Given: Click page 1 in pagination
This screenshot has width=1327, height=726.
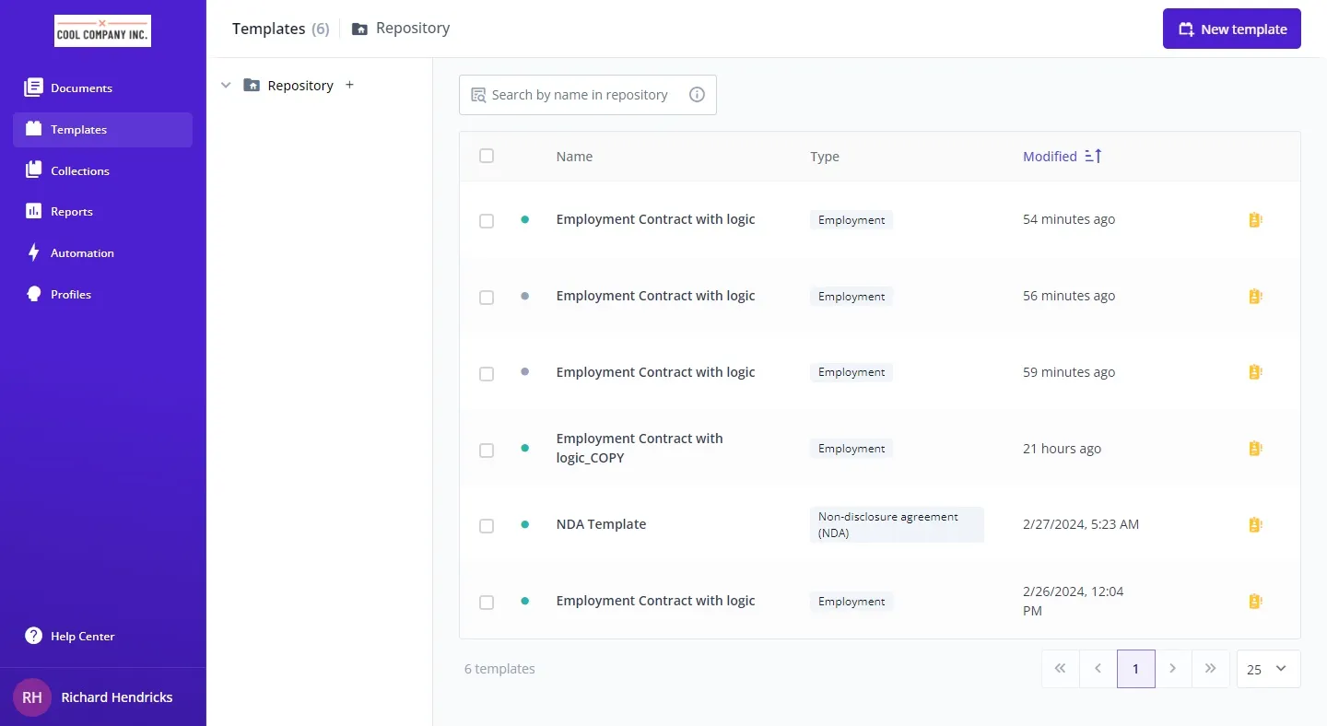Looking at the screenshot, I should click(1135, 669).
